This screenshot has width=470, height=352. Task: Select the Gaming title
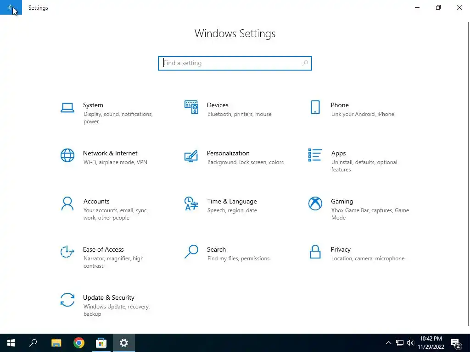pyautogui.click(x=342, y=202)
